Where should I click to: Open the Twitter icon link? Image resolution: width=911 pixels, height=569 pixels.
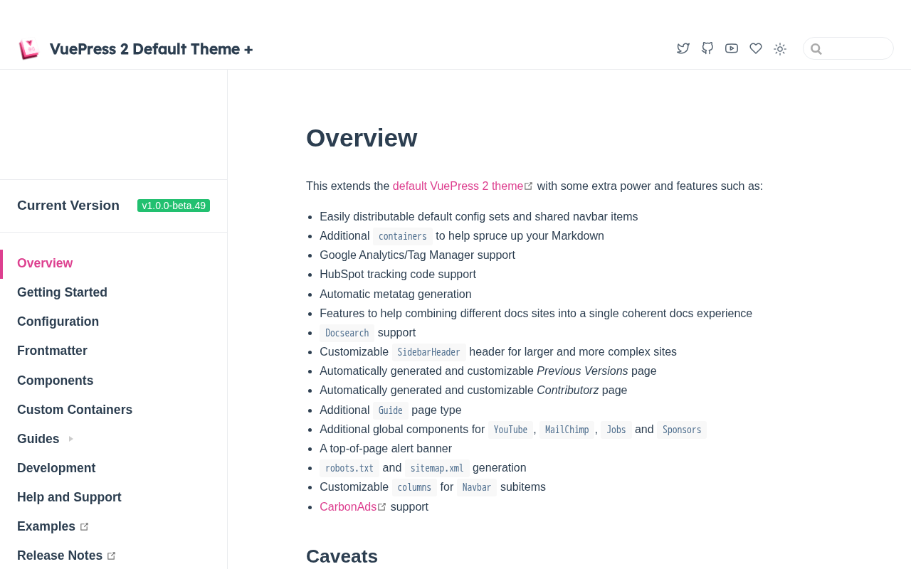[x=683, y=48]
